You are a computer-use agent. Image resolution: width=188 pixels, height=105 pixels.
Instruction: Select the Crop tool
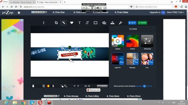(56, 23)
